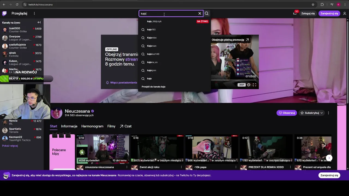Select the kajona_vs search suggestion
Screen dimensions: 349x196
coord(174,62)
